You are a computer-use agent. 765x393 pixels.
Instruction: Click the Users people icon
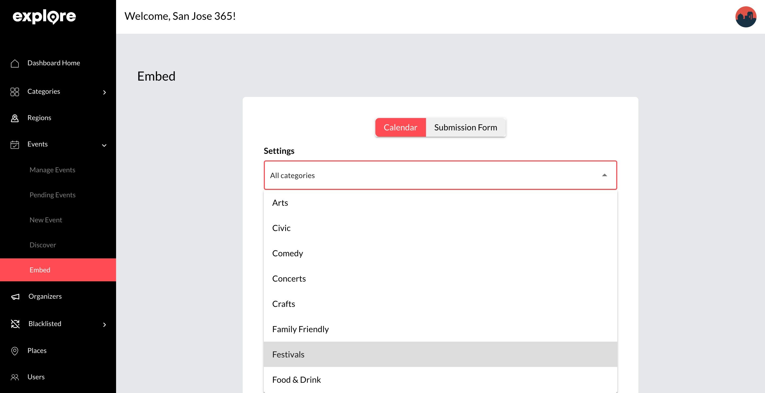tap(15, 377)
